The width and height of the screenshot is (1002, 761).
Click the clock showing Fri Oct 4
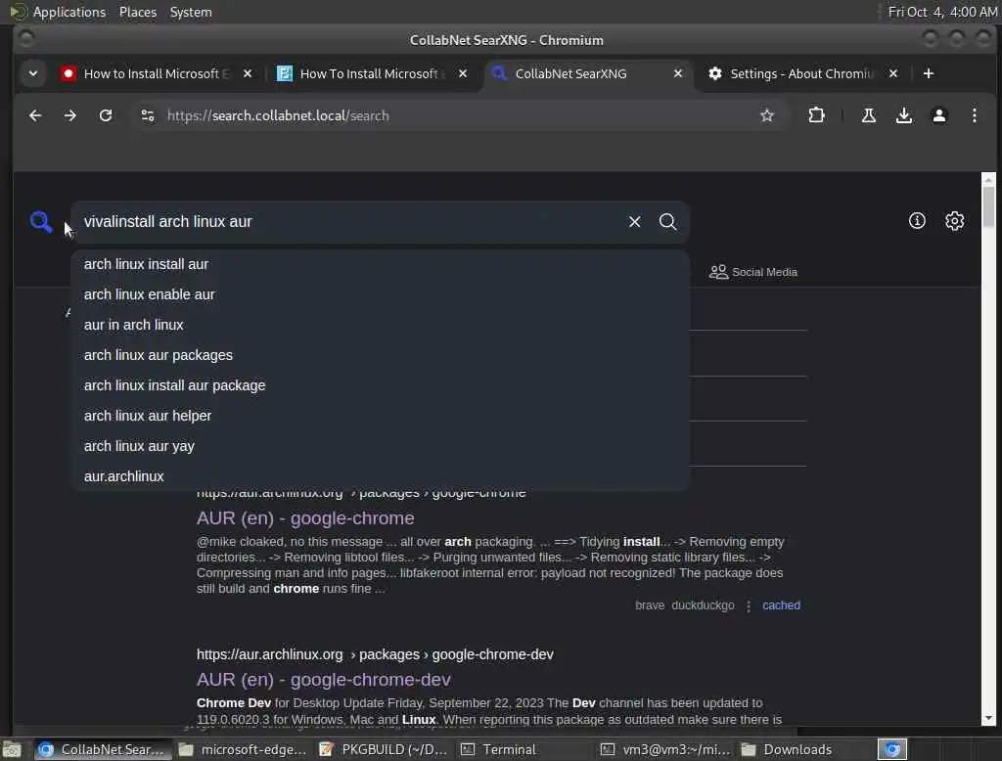942,12
